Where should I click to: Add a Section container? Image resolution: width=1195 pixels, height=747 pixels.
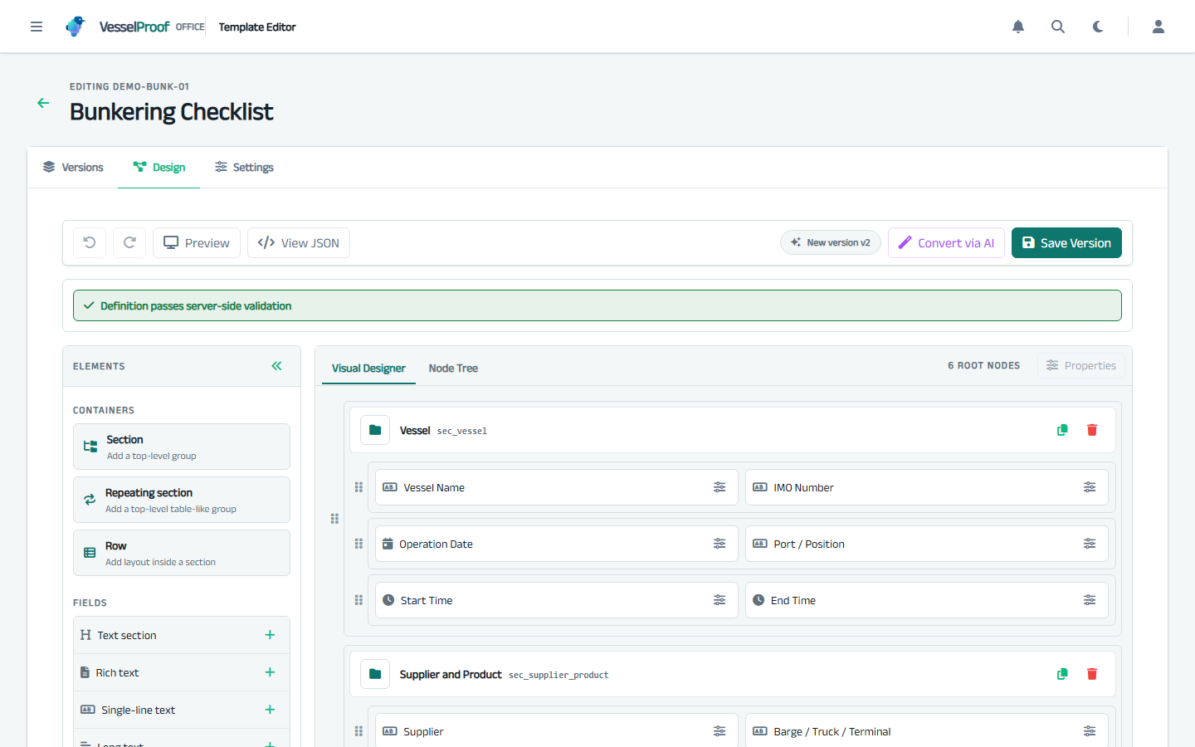pyautogui.click(x=182, y=447)
